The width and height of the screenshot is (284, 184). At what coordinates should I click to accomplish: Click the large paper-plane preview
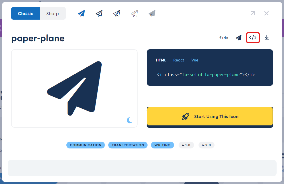tap(74, 88)
